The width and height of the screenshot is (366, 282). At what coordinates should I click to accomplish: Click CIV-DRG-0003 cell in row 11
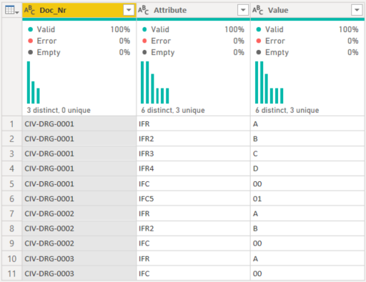click(x=79, y=273)
